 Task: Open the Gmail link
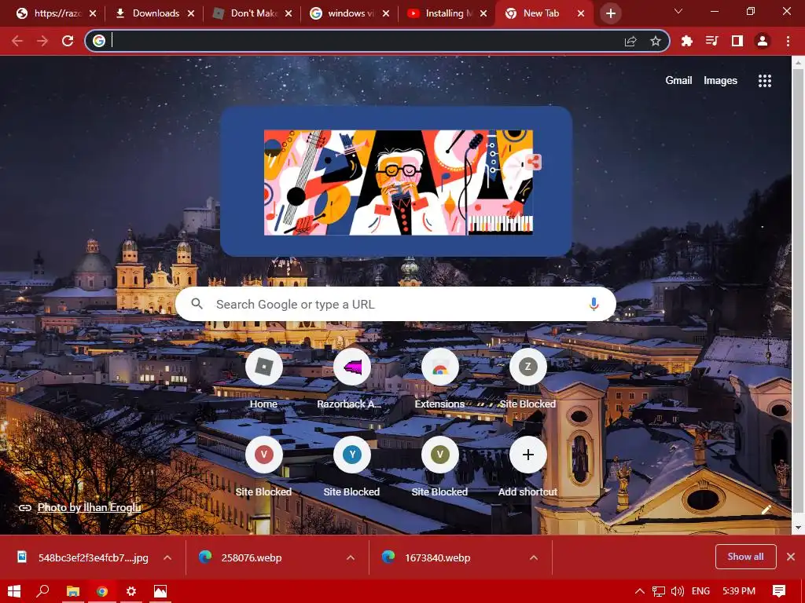[678, 81]
